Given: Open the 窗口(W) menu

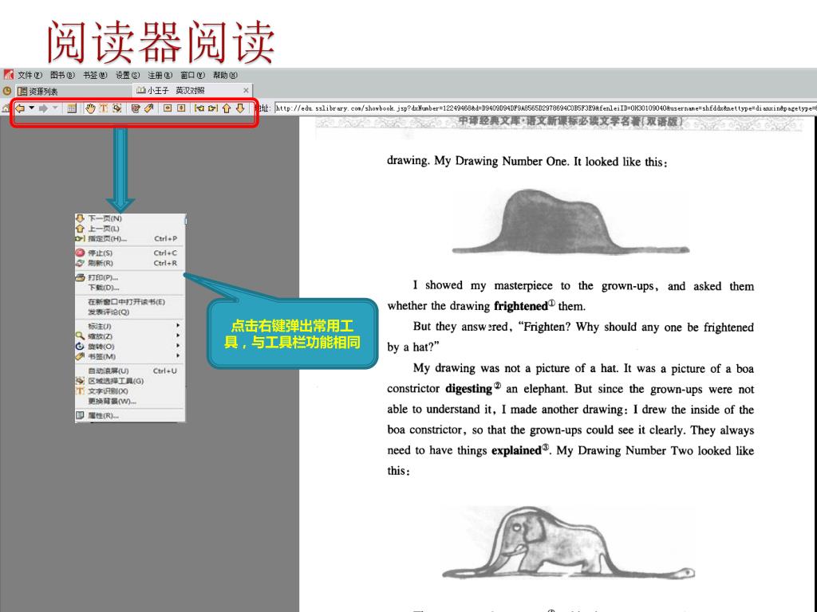Looking at the screenshot, I should [x=193, y=76].
